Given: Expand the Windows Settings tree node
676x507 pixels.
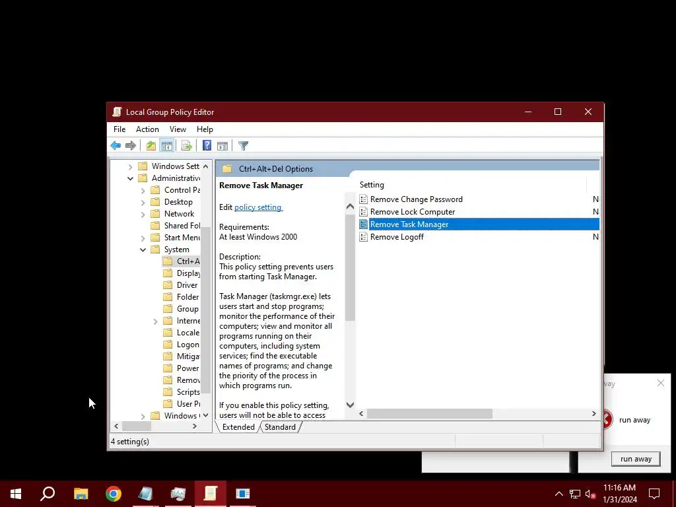Looking at the screenshot, I should click(x=130, y=166).
